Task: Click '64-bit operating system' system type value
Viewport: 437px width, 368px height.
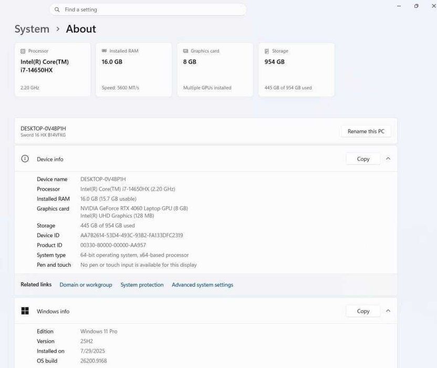Action: pos(134,255)
